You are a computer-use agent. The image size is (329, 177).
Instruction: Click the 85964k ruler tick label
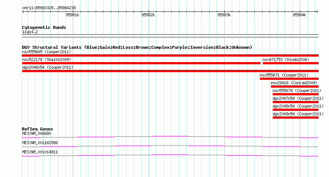coord(299,15)
